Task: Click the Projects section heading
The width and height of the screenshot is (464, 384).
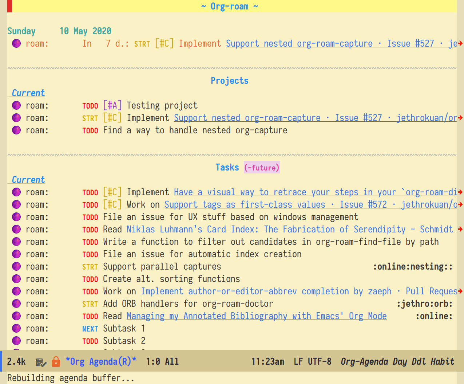Action: [230, 81]
